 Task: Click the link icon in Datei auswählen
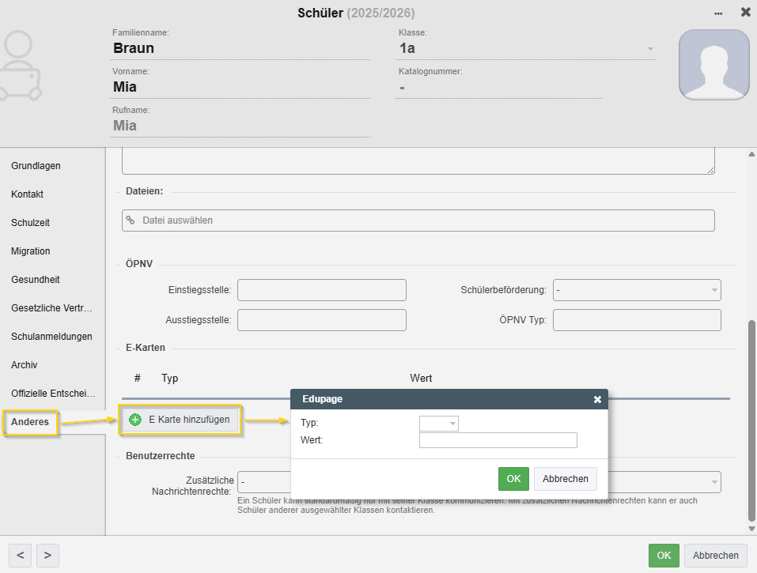(x=131, y=221)
